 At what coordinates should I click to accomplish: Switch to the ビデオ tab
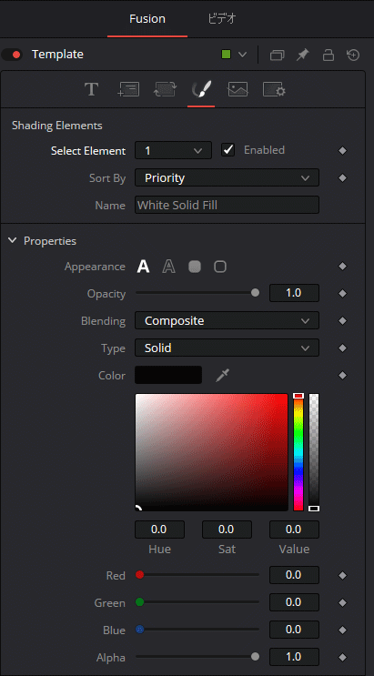tap(222, 19)
